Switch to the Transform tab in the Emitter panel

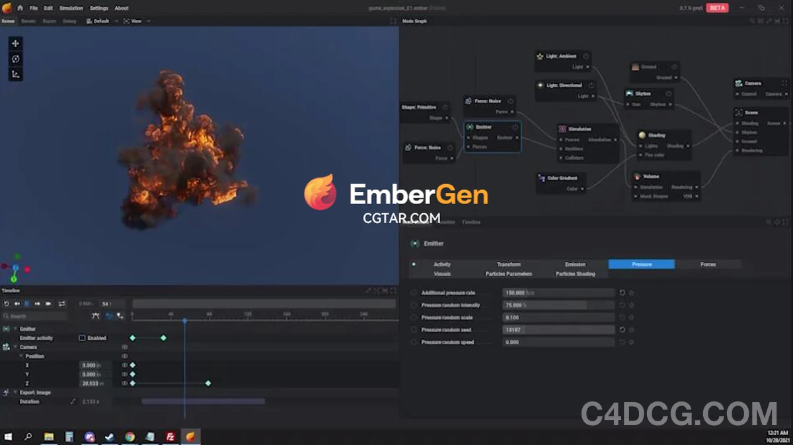509,263
